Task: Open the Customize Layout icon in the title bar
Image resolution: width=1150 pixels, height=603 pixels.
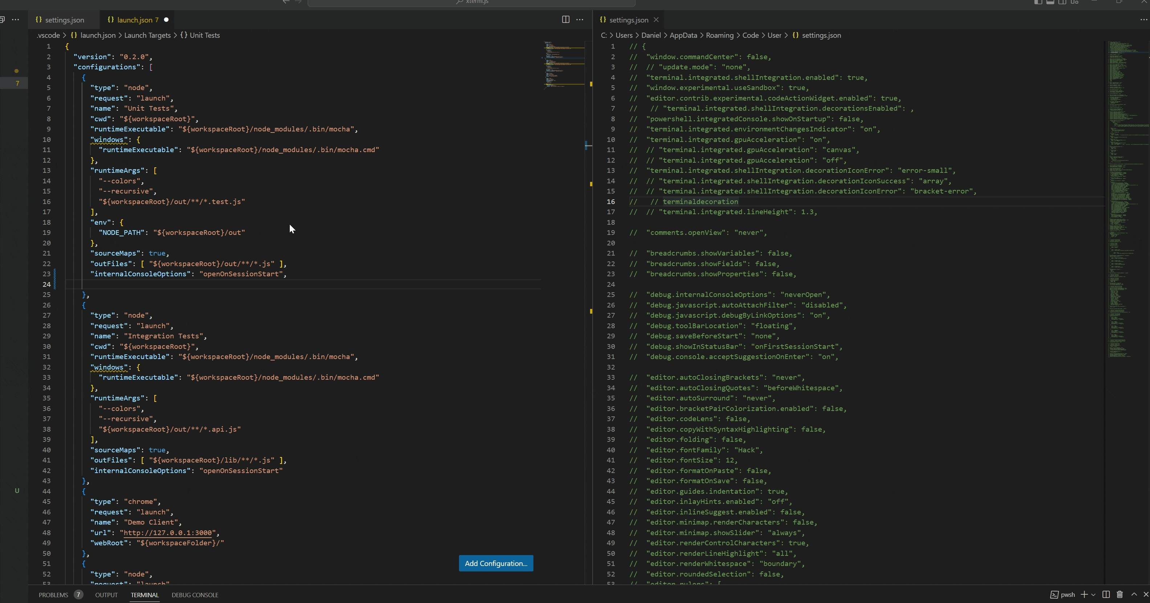Action: pyautogui.click(x=1074, y=3)
